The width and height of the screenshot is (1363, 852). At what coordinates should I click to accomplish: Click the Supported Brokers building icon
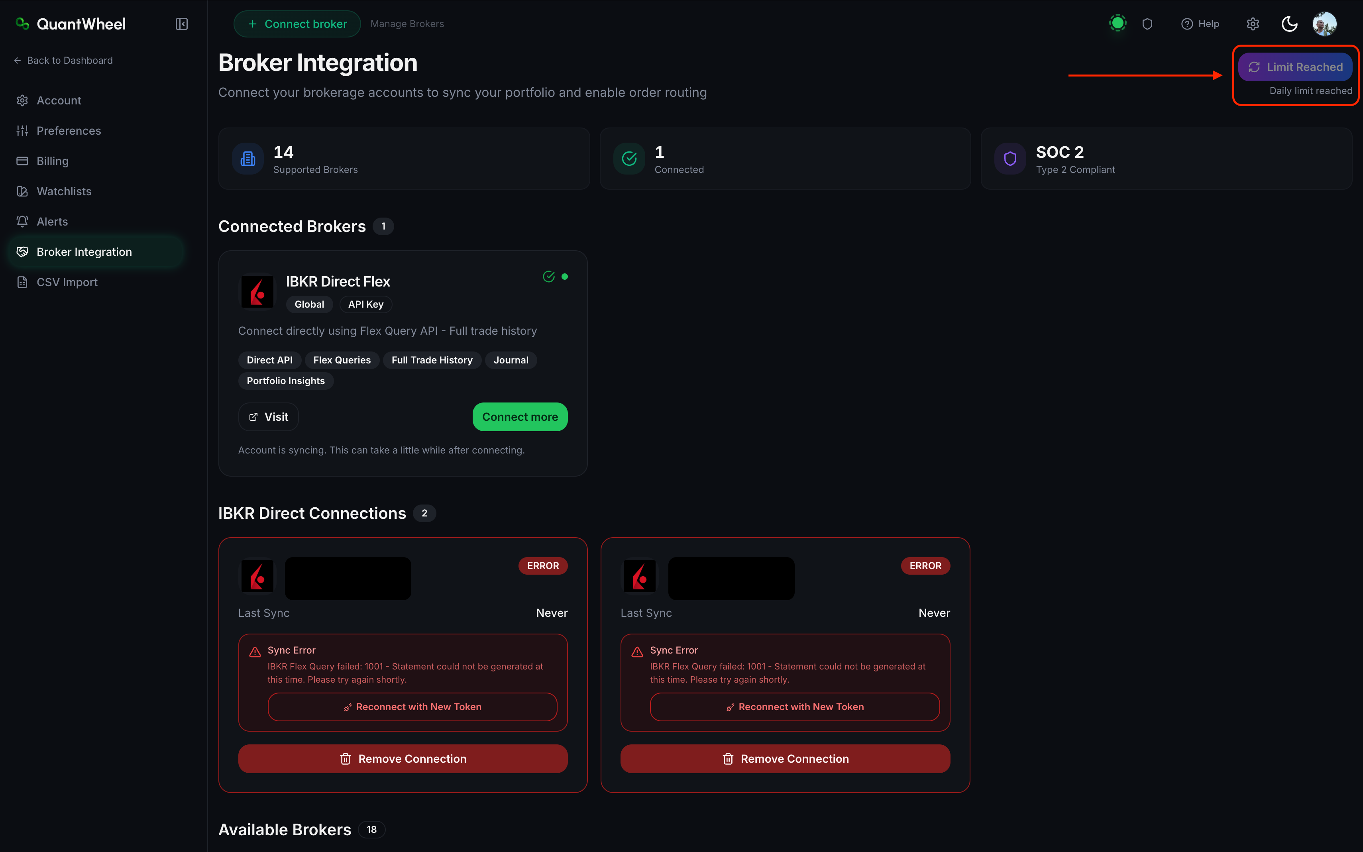[248, 158]
